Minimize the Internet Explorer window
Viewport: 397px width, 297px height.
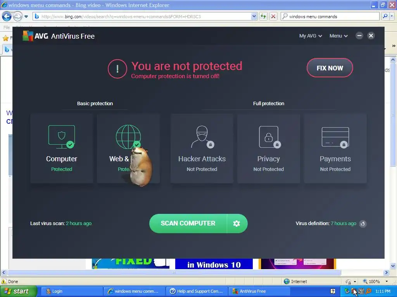pos(374,5)
